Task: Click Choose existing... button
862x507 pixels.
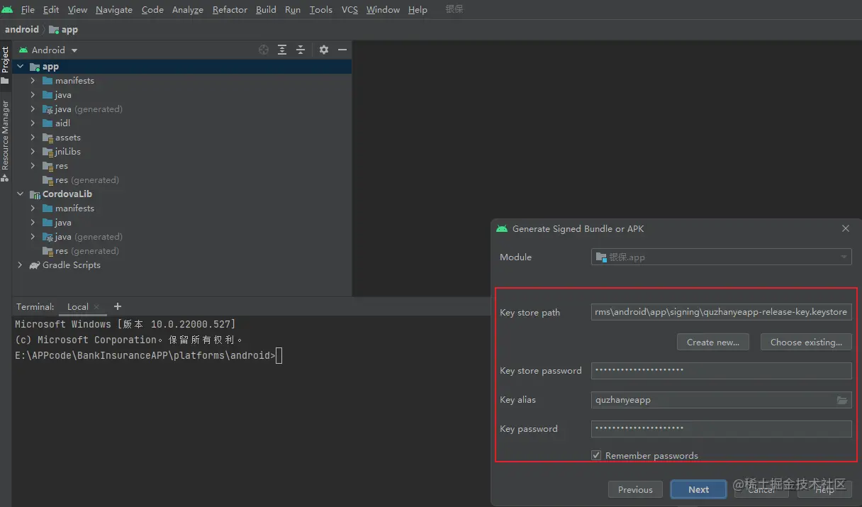Action: click(x=807, y=342)
